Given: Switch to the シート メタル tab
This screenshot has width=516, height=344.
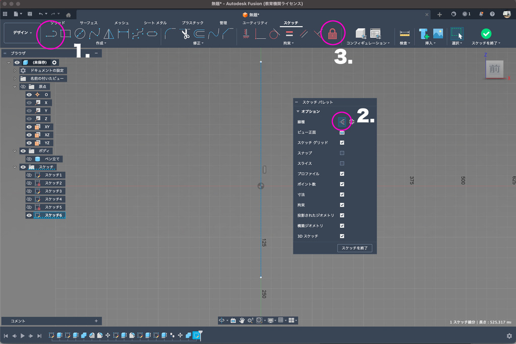Looking at the screenshot, I should (155, 23).
